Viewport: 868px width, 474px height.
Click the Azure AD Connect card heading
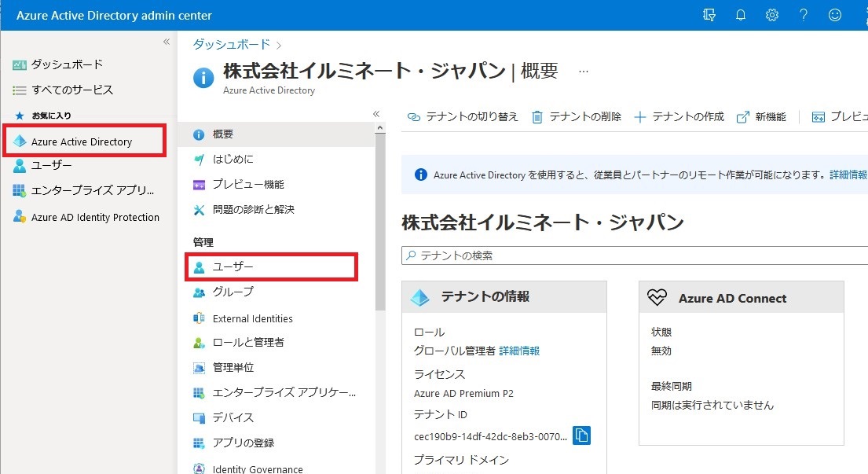(732, 298)
